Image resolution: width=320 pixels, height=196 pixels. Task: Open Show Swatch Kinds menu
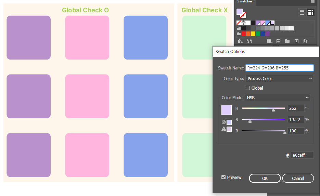click(270, 41)
